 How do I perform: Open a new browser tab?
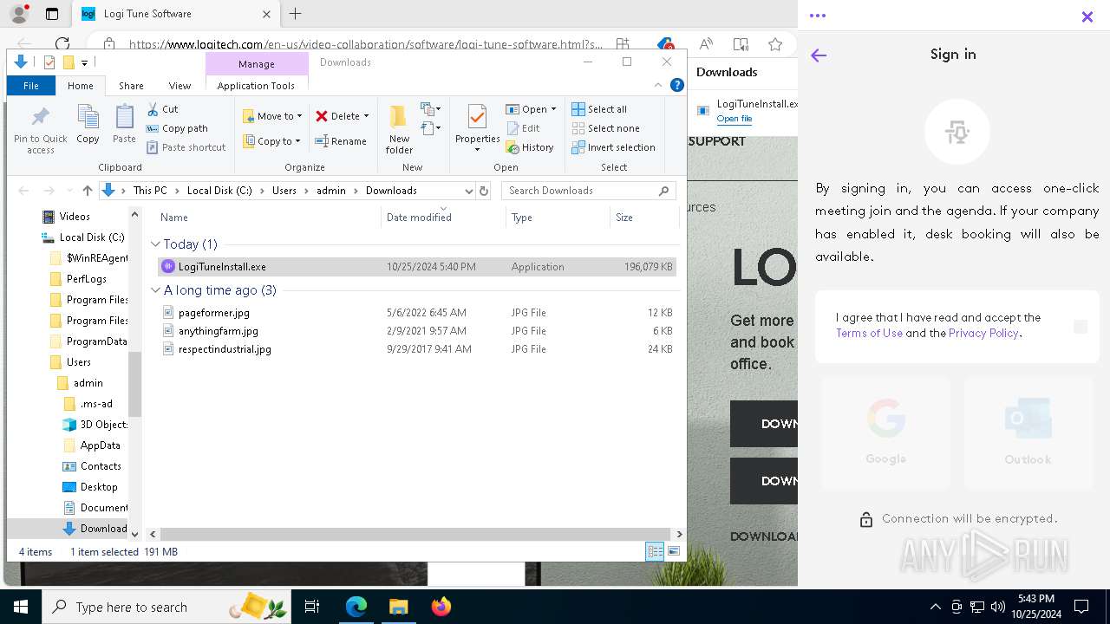click(x=295, y=14)
